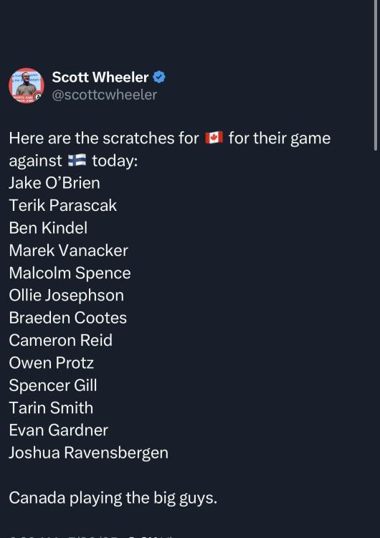The height and width of the screenshot is (538, 380).
Task: Click the name Ben Kindel
Action: [48, 228]
